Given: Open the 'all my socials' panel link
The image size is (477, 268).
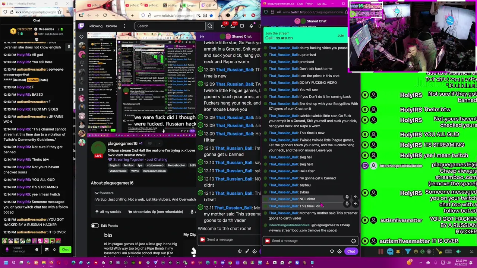Looking at the screenshot, I should pyautogui.click(x=107, y=211).
